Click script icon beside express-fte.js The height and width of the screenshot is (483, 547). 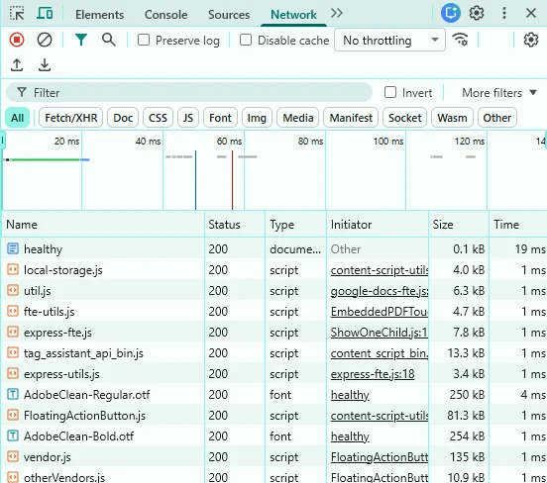point(13,332)
